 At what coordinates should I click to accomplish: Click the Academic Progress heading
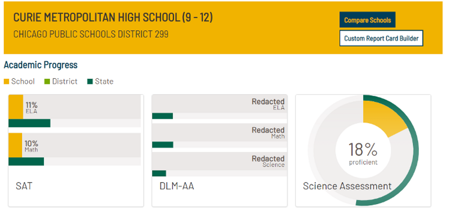pos(40,65)
